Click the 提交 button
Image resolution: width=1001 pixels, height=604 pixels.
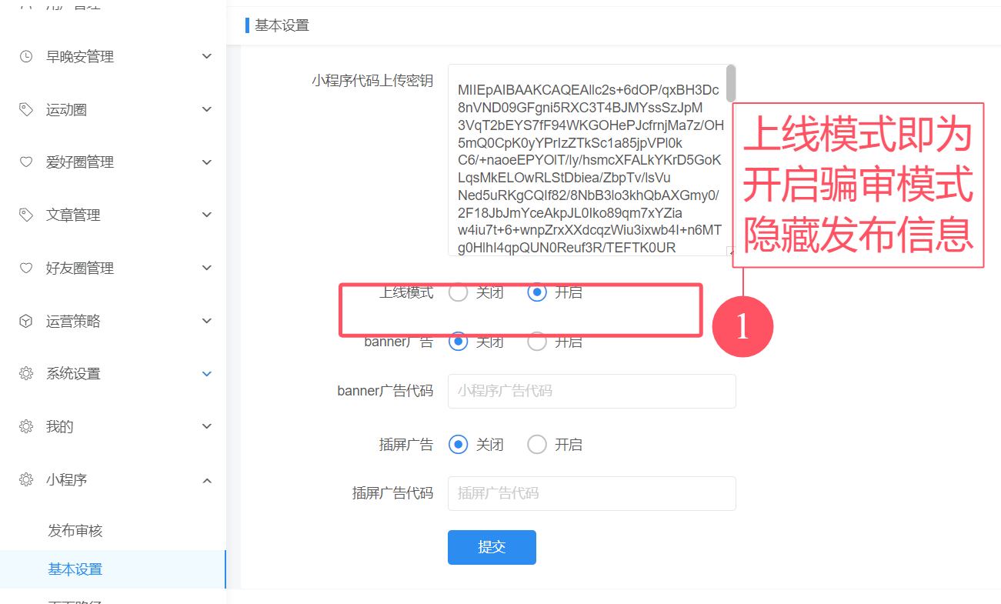coord(492,547)
